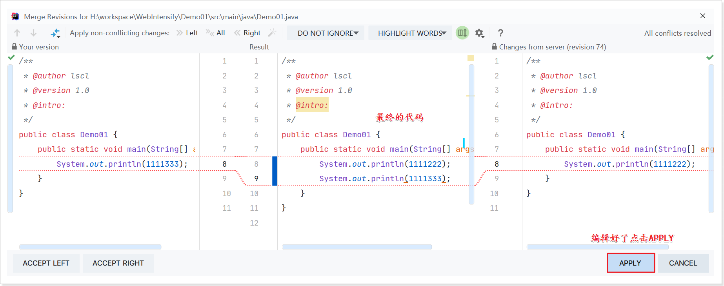
Task: Click println(1111333) line in Result pane
Action: click(x=385, y=179)
